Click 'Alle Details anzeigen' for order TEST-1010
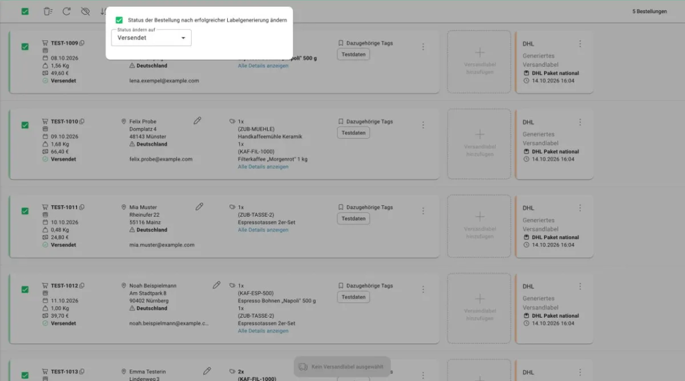The width and height of the screenshot is (685, 381). click(263, 167)
